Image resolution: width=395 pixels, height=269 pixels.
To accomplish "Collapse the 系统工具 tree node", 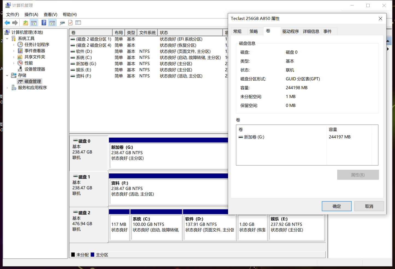I will pos(7,39).
